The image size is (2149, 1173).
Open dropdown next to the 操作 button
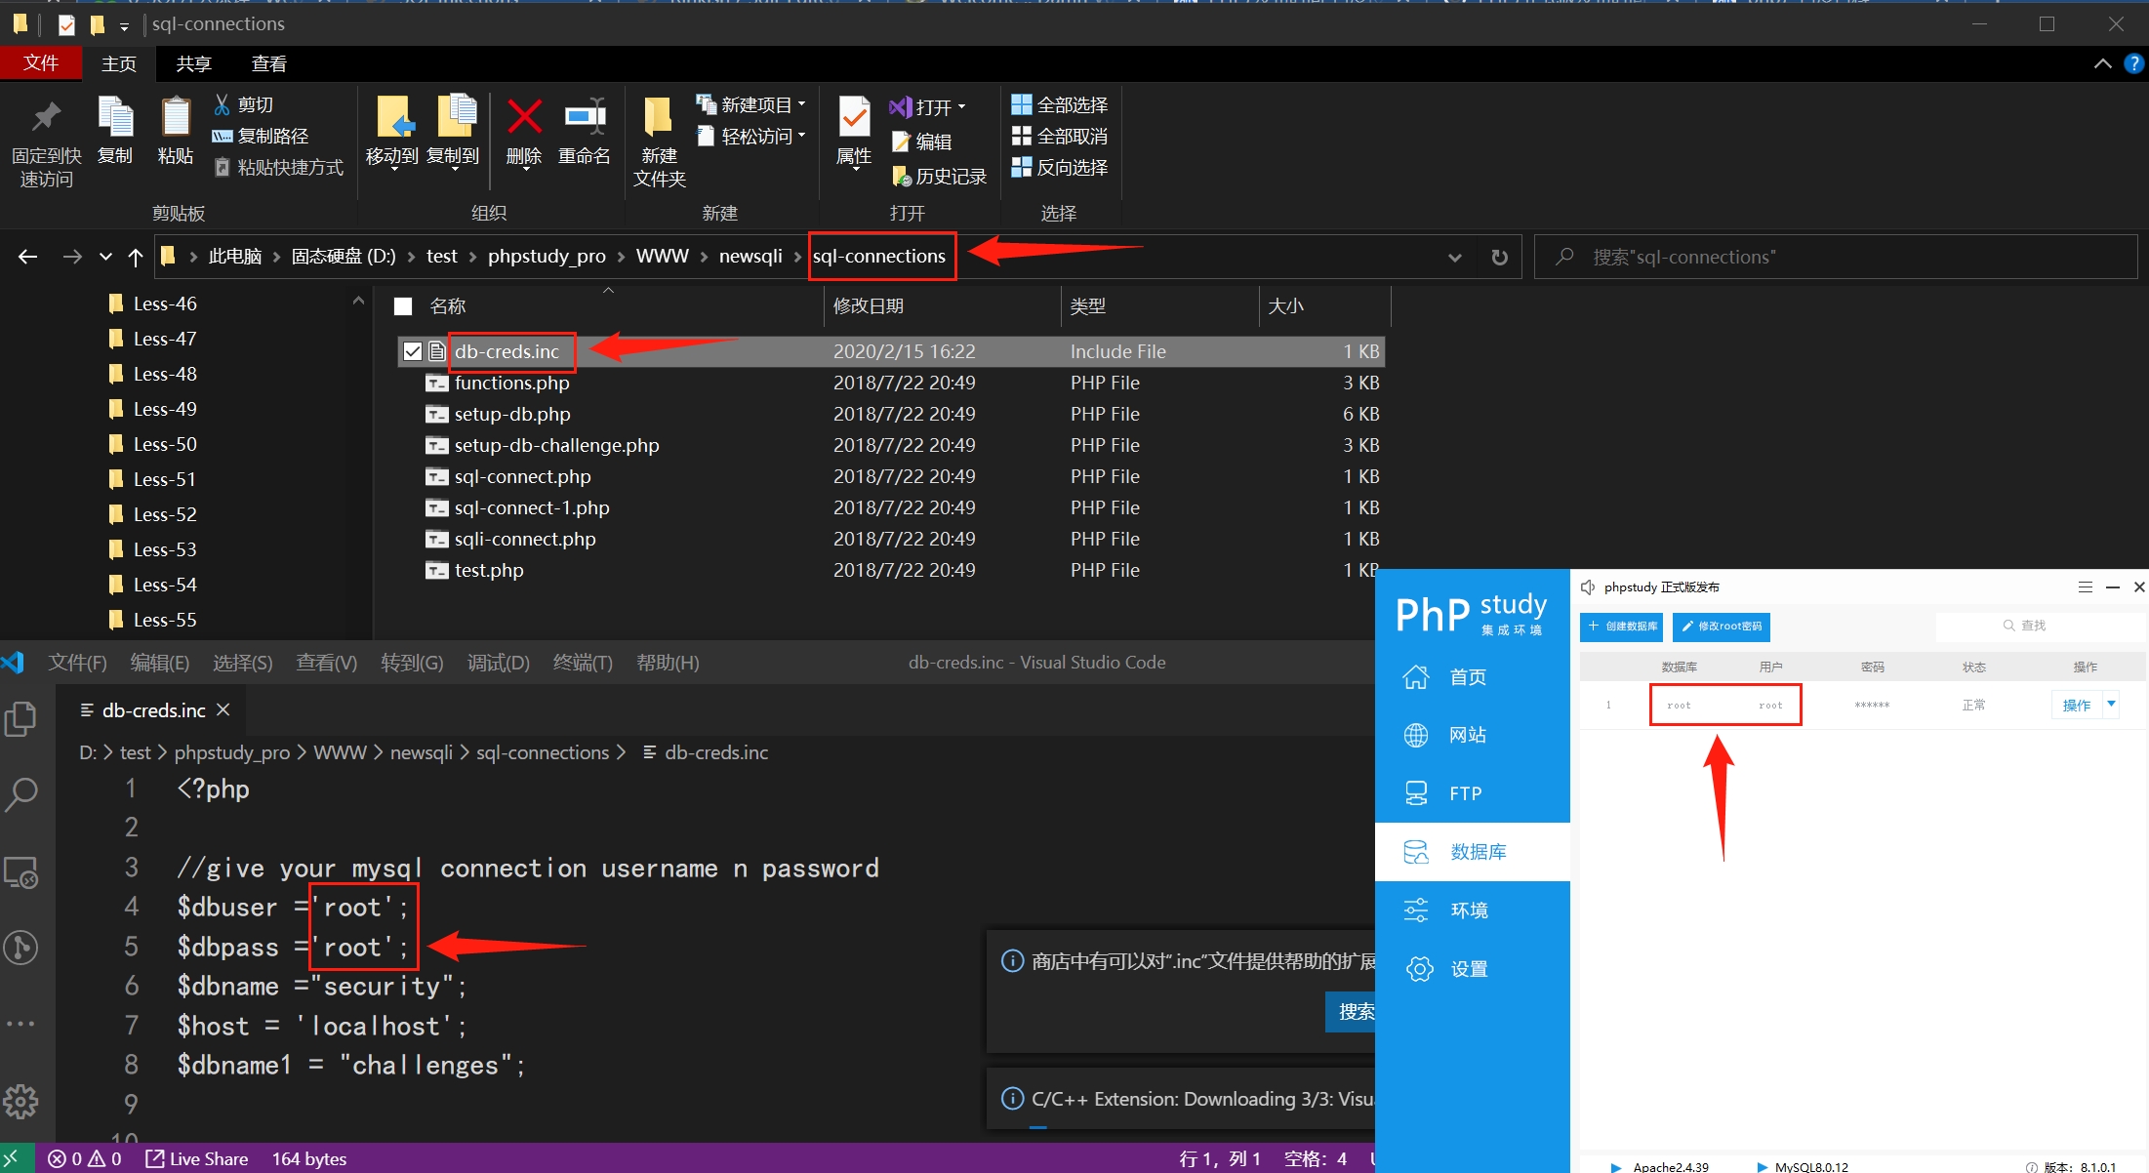(2111, 704)
